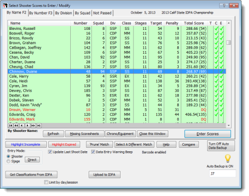Select the Cesena, Becky row
Image resolution: width=249 pixels, height=196 pixels.
tap(117, 52)
